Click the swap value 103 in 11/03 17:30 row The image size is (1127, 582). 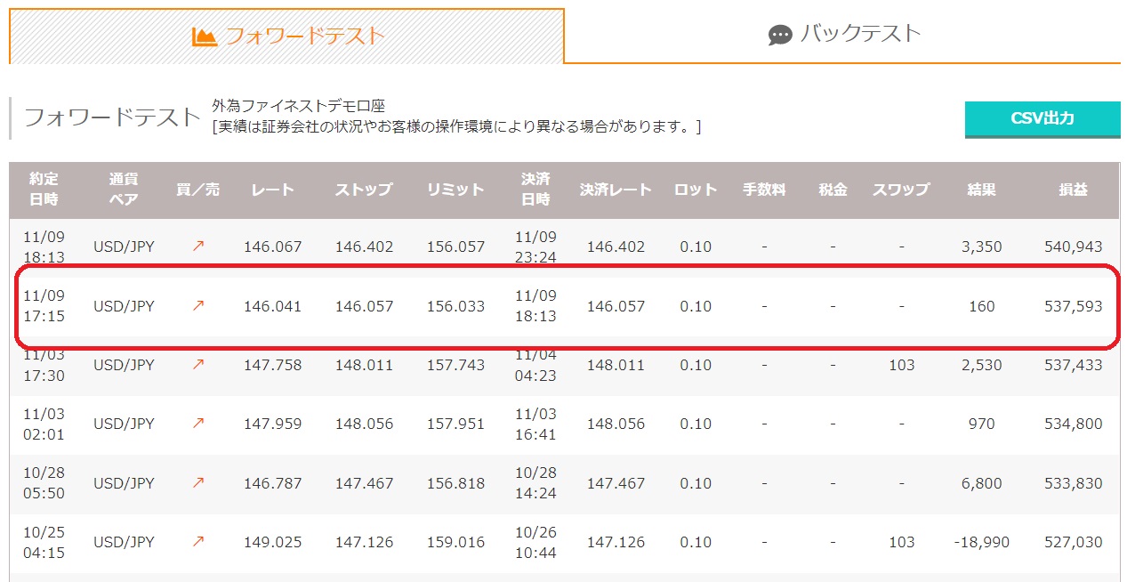[x=901, y=365]
